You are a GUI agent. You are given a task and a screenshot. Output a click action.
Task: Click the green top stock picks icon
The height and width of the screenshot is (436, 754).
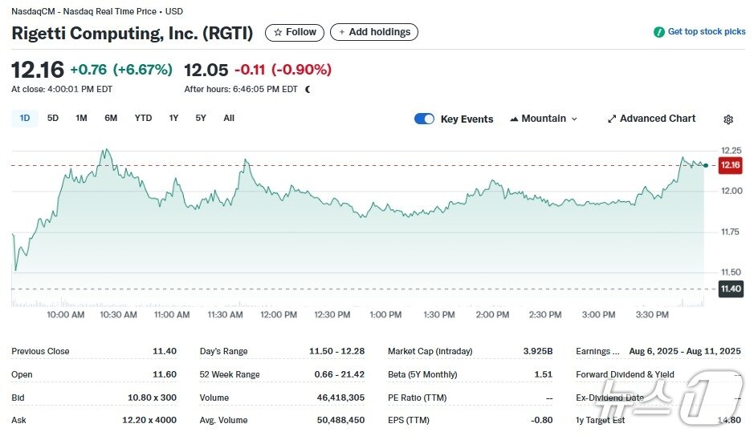(x=658, y=32)
